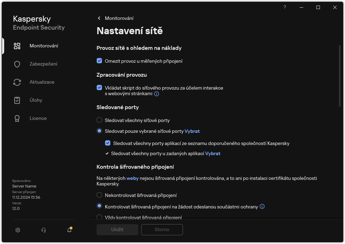This screenshot has height=244, width=345.
Task: Choose Nekontrolovat šifrovaná připojení
Action: pyautogui.click(x=99, y=196)
